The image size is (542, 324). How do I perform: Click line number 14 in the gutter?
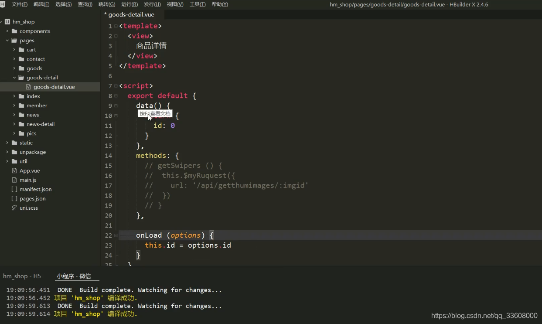[x=109, y=156]
